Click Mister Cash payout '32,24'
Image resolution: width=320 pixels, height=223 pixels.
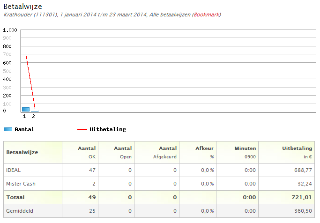[x=305, y=184]
